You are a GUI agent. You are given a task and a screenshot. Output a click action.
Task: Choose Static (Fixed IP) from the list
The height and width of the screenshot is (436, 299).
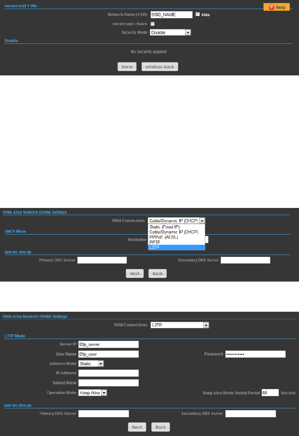pos(176,227)
